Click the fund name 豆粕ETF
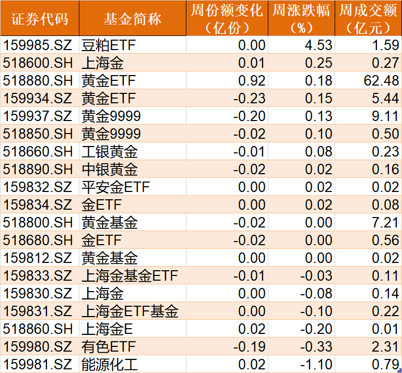The width and height of the screenshot is (402, 373). [x=109, y=45]
